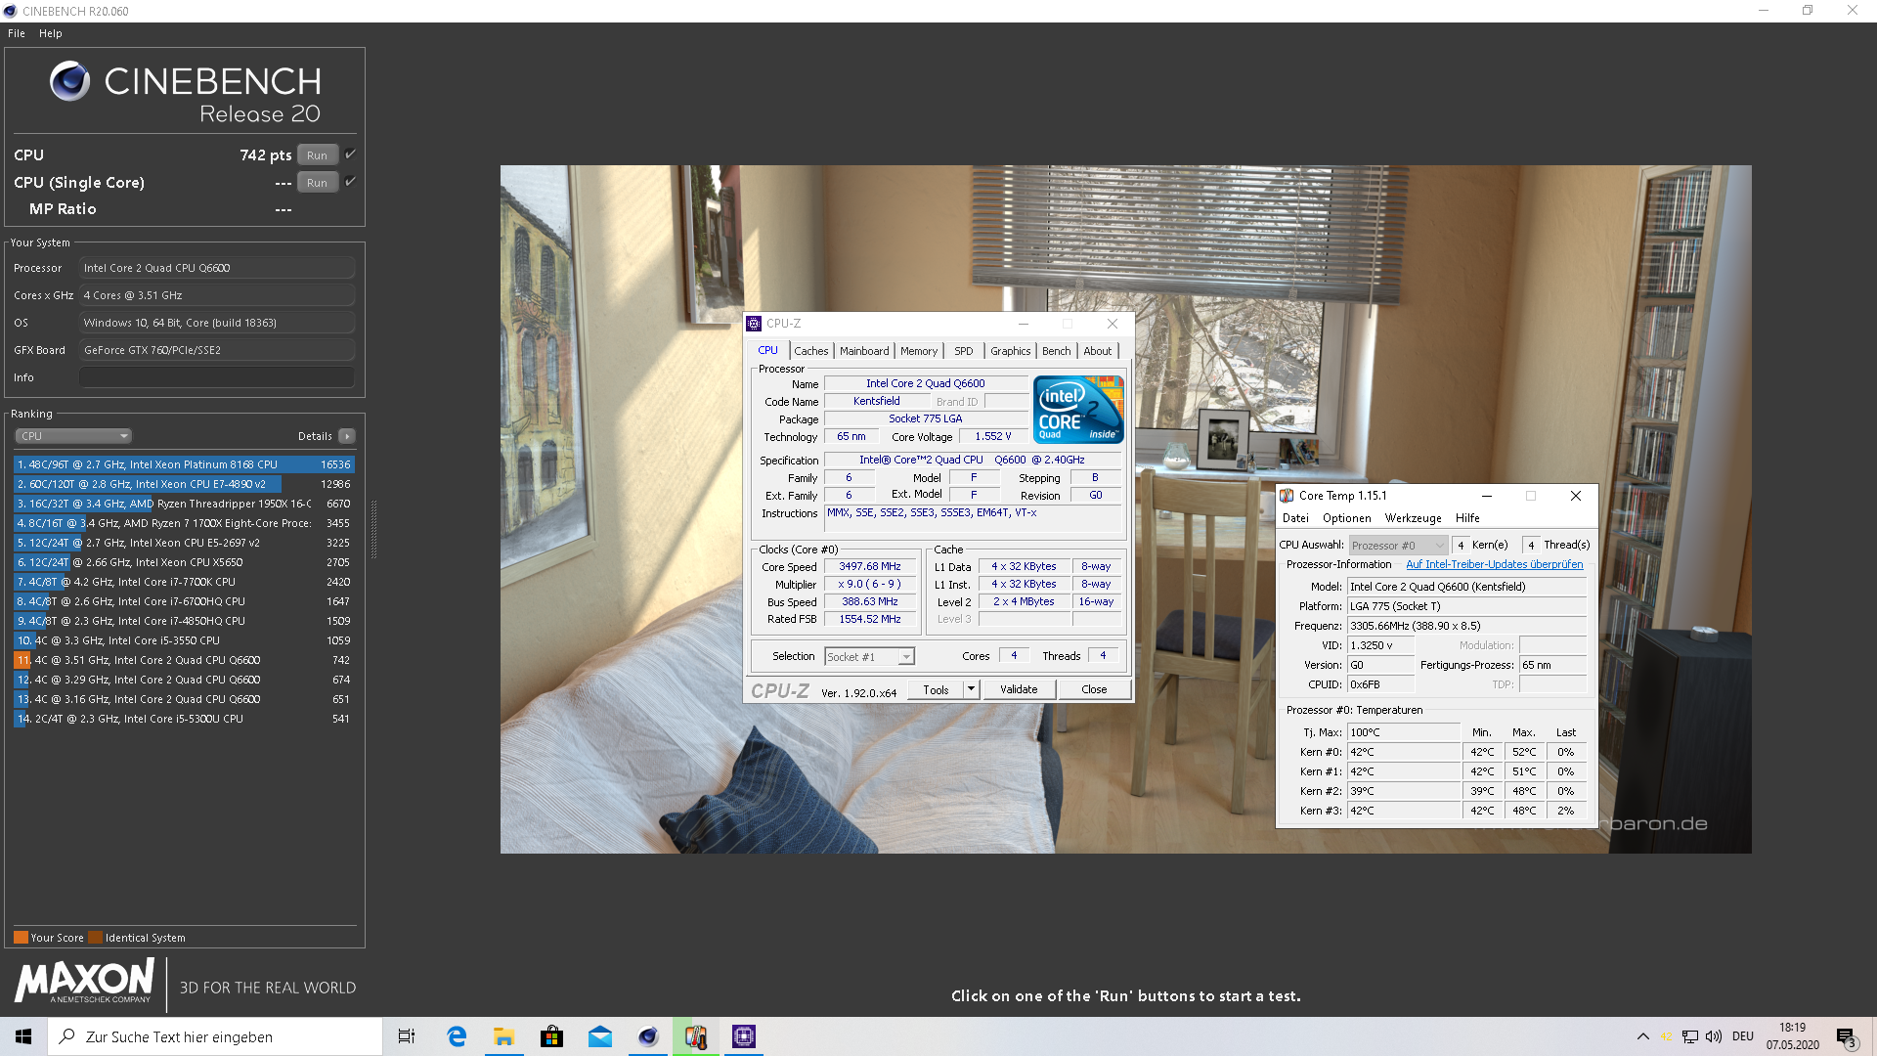Viewport: 1877px width, 1056px height.
Task: Open the Mail app from the taskbar
Action: click(x=600, y=1036)
